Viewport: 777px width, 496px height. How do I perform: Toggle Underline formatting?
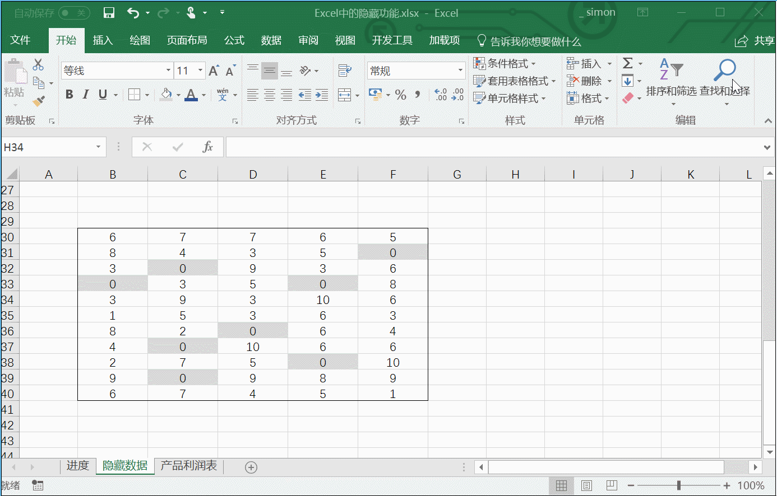103,95
